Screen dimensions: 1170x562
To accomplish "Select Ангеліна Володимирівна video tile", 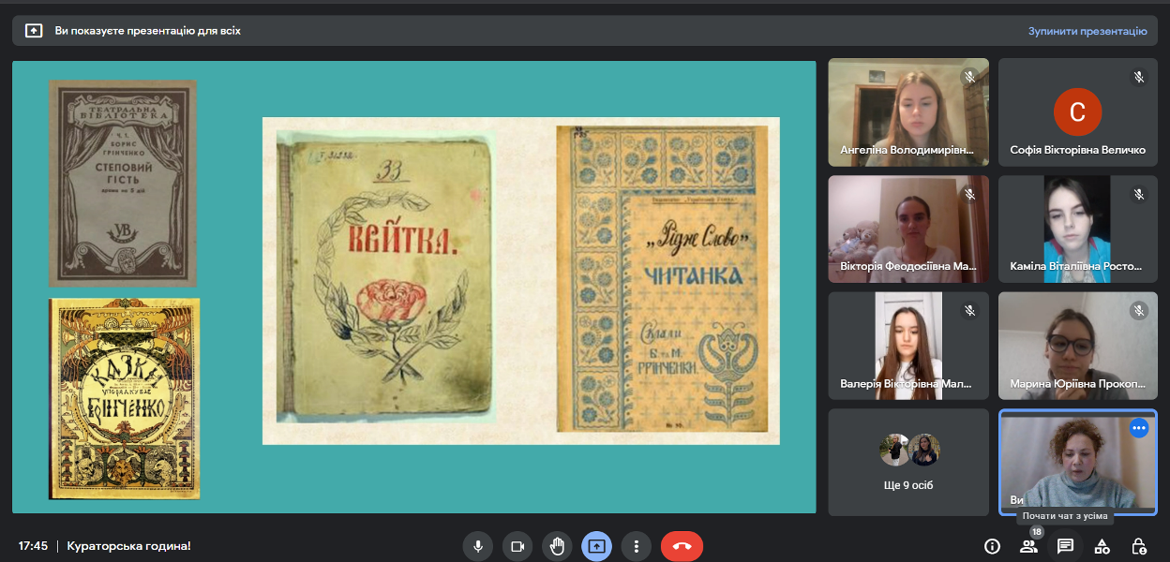I will click(x=908, y=112).
